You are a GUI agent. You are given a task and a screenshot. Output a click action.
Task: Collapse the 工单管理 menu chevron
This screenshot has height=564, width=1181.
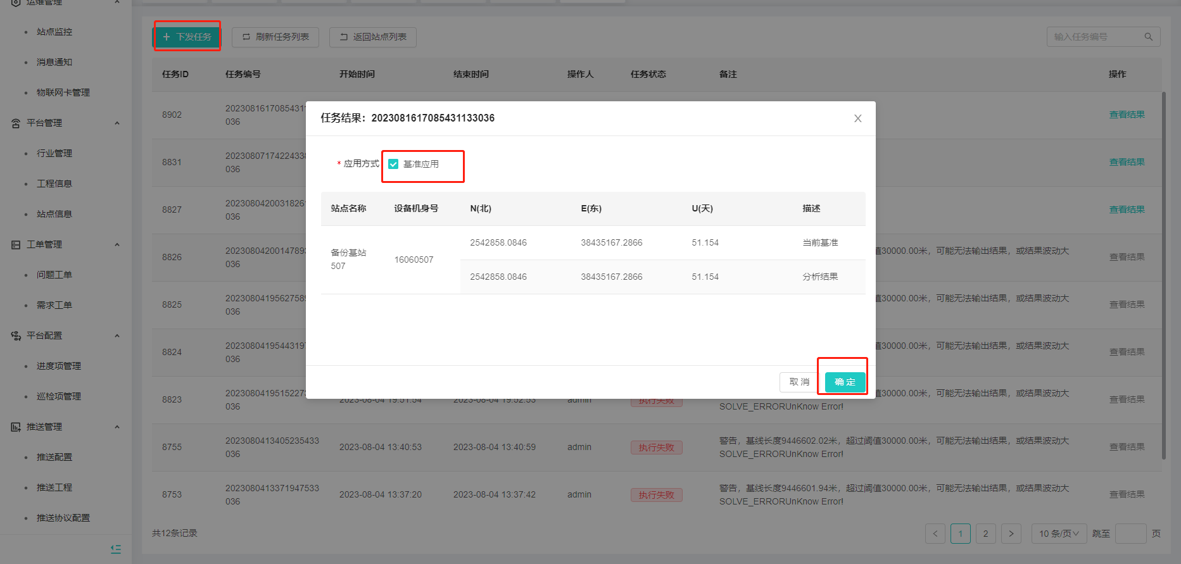[x=117, y=245]
